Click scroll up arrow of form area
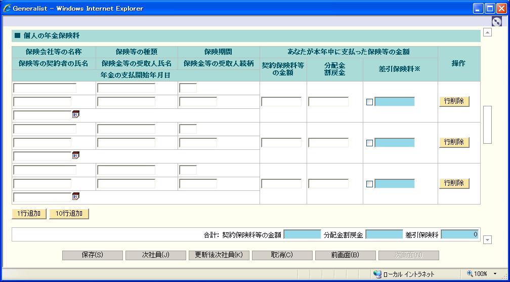This screenshot has height=282, width=510. tap(487, 32)
